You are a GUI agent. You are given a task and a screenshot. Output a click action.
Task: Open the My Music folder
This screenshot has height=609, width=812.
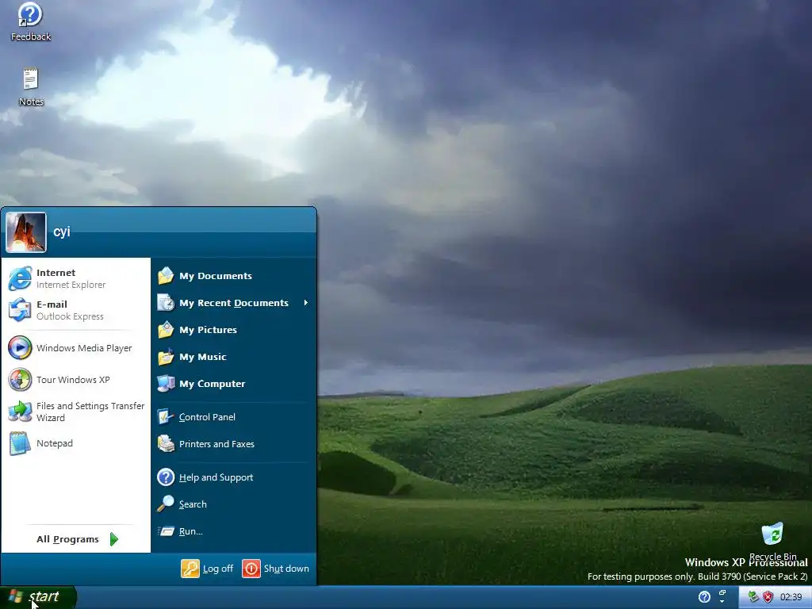[x=234, y=357]
